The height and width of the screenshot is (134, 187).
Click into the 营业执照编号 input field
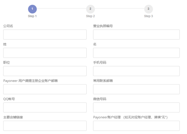(x=136, y=35)
